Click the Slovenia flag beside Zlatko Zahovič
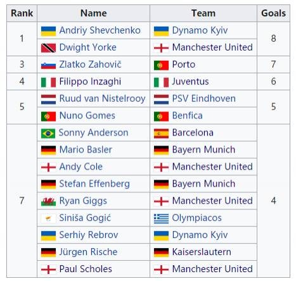Image resolution: width=296 pixels, height=281 pixels. pyautogui.click(x=48, y=65)
